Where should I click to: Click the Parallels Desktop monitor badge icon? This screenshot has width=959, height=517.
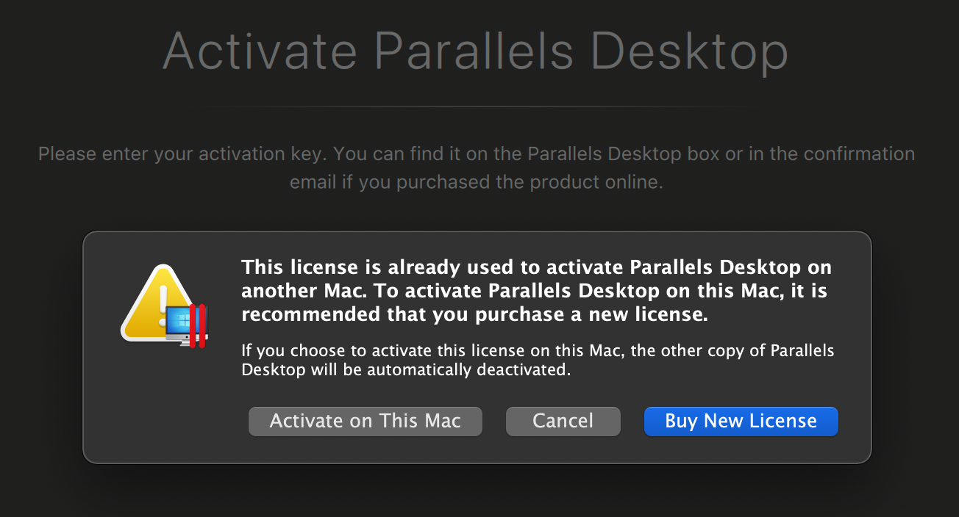click(x=184, y=326)
